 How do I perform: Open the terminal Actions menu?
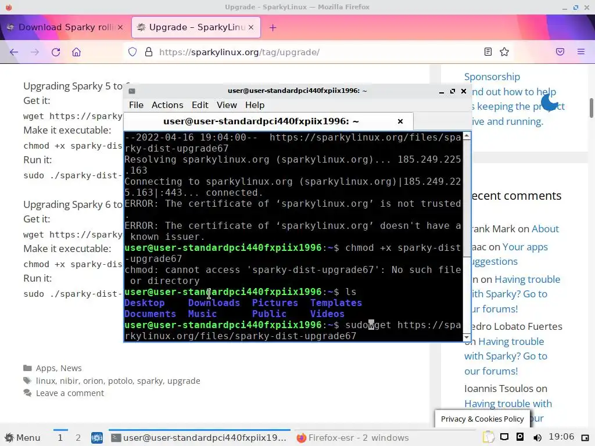(167, 105)
